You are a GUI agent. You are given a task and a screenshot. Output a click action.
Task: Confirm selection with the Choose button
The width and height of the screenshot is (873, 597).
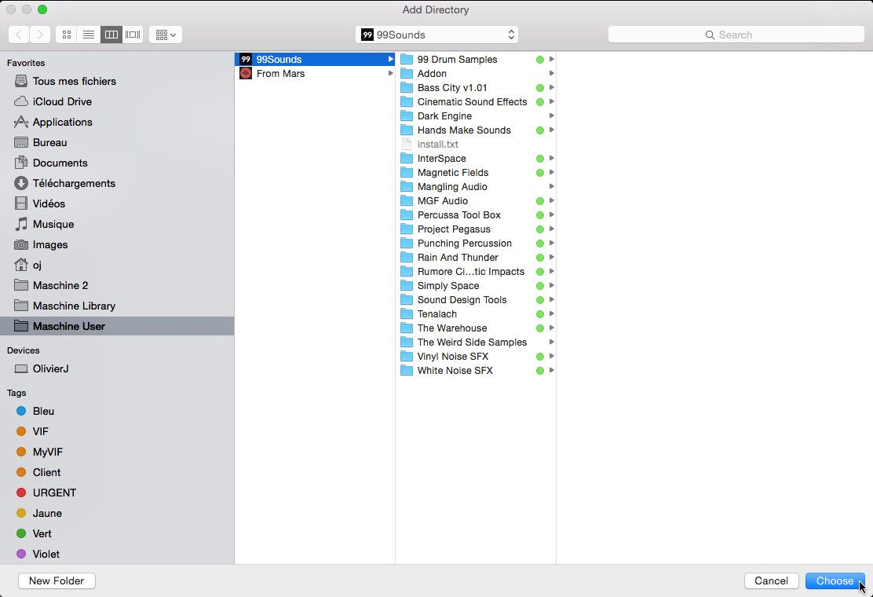pos(834,581)
